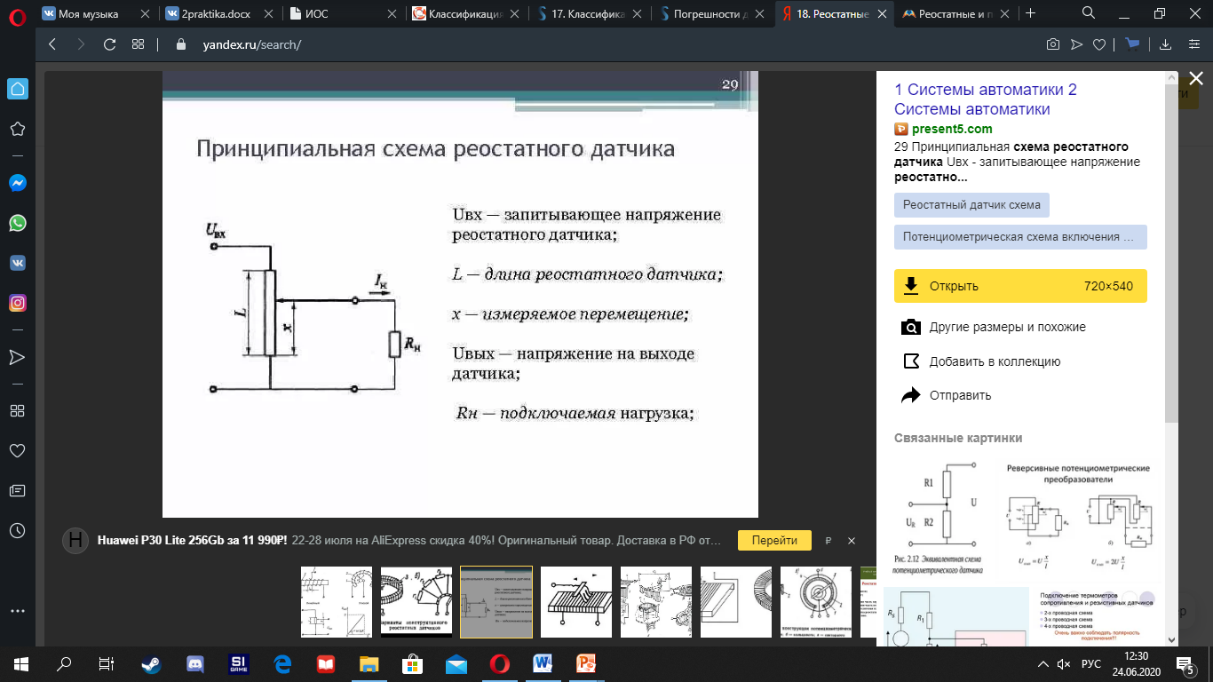Click the yellow Открыть button

(1020, 286)
